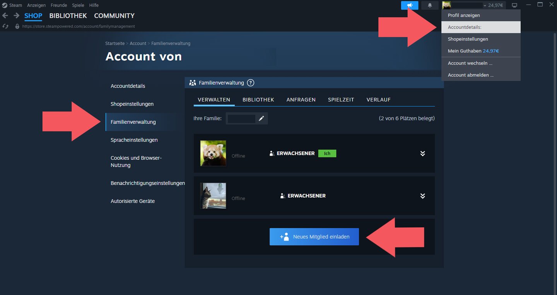557x295 pixels.
Task: Navigate forward with the right arrow
Action: tap(15, 15)
